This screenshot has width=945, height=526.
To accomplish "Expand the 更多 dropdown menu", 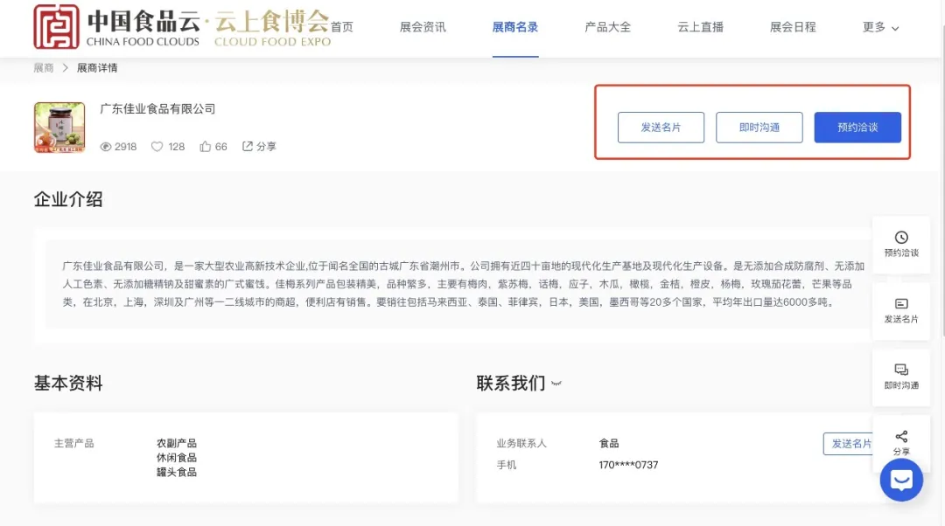I will 880,27.
